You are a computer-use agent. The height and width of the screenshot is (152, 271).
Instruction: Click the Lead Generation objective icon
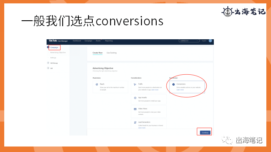coord(135,122)
